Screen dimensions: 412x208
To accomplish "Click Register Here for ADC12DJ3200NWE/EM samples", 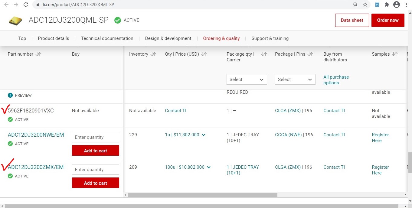I will pos(380,138).
